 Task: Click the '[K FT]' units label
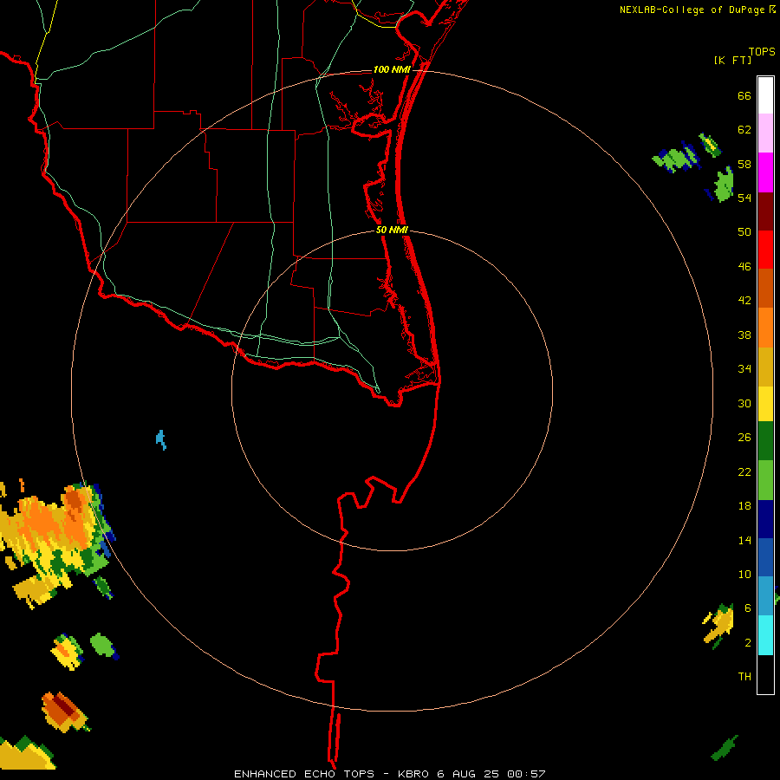[732, 60]
